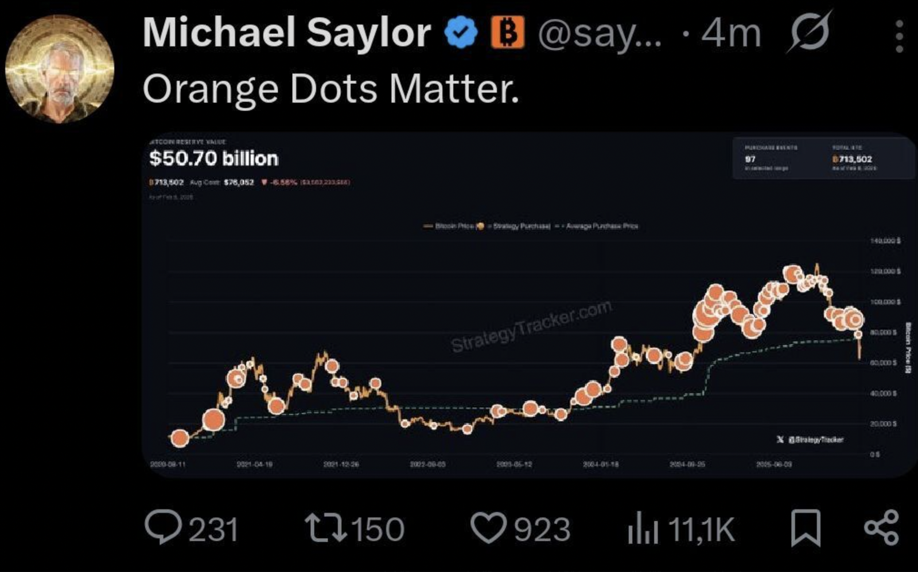Click the 923 likes count

(542, 529)
